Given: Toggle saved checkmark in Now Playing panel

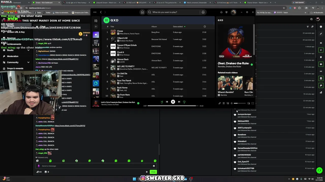Looking at the screenshot, I should point(252,64).
